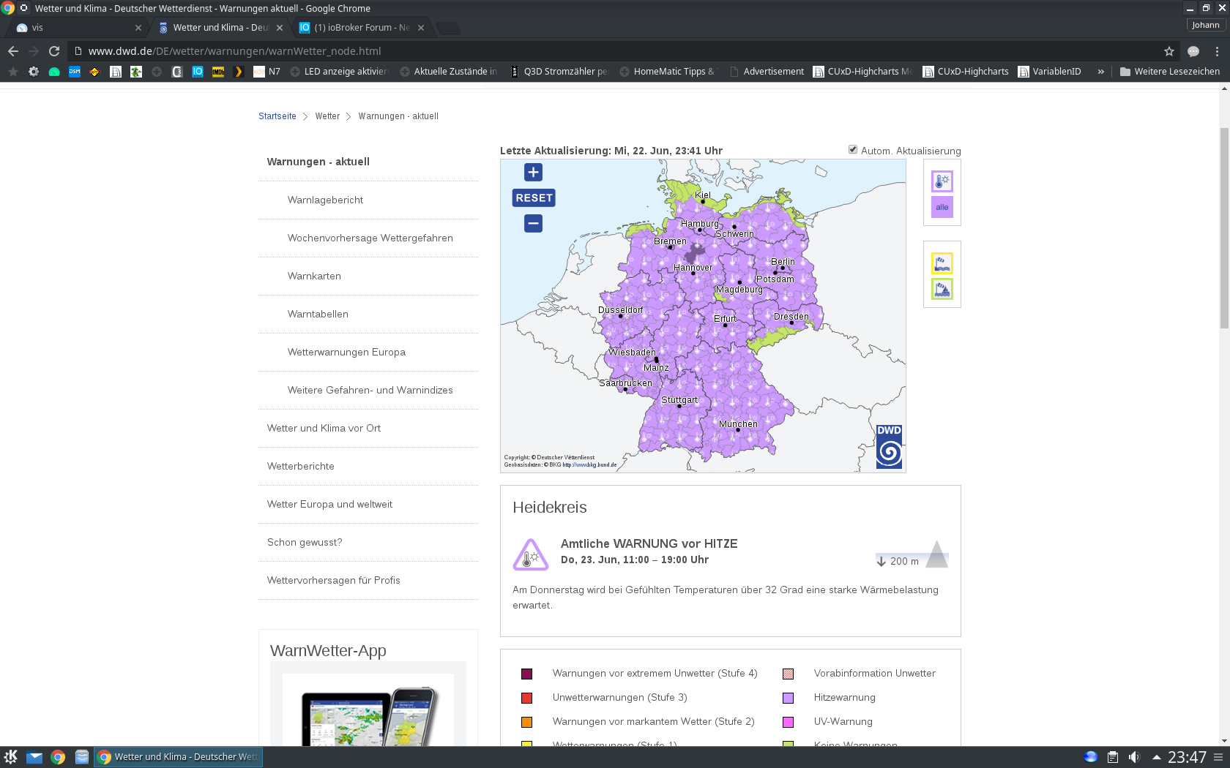The width and height of the screenshot is (1230, 768).
Task: Switch to the ioBroker Forum tab
Action: pos(360,28)
